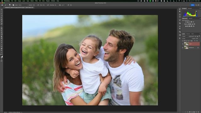Open the Apple menu
Viewport: 201px width, 113px height.
[x=2, y=1]
